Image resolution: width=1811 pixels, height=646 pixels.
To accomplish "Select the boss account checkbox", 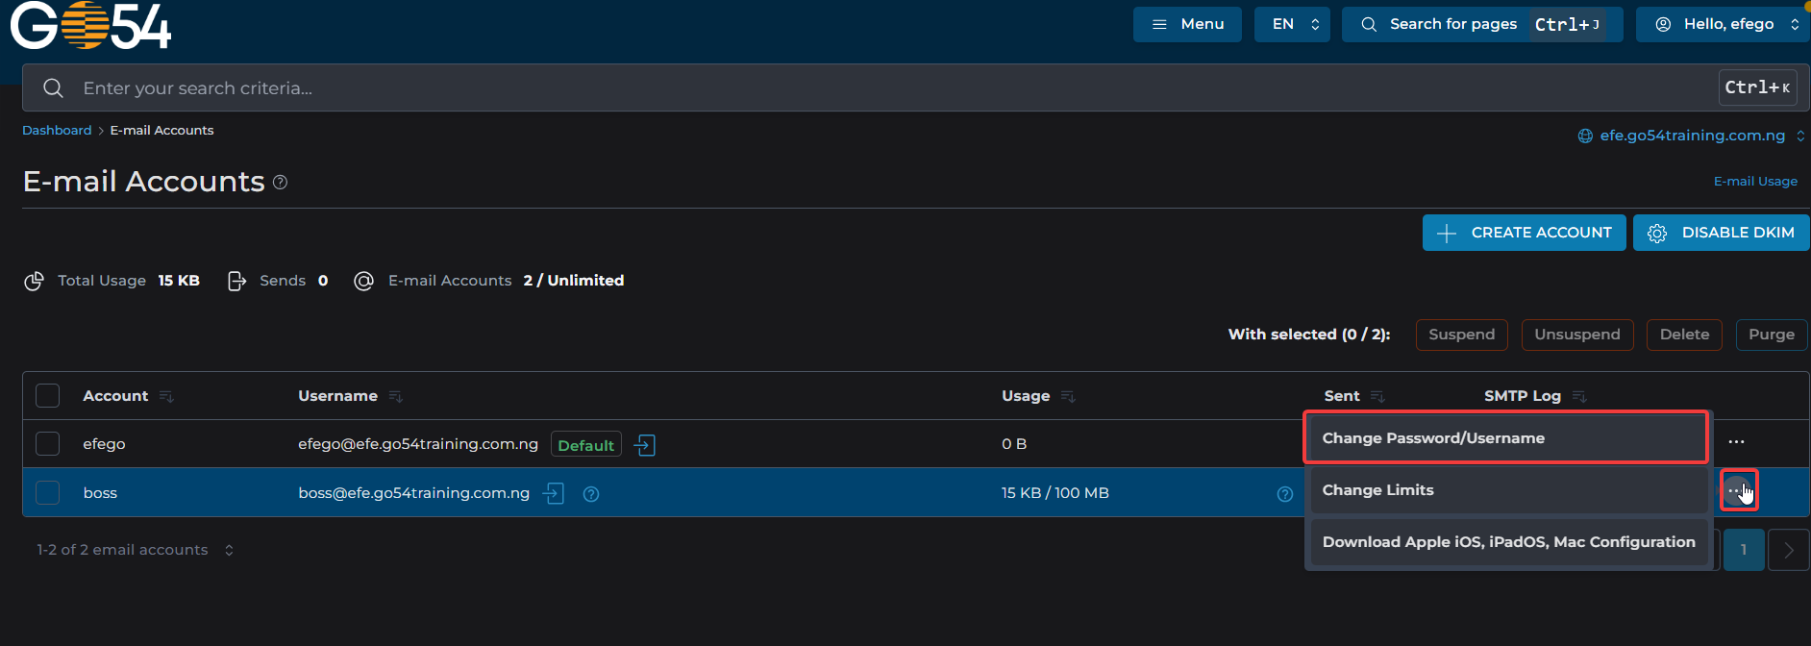I will [x=47, y=493].
